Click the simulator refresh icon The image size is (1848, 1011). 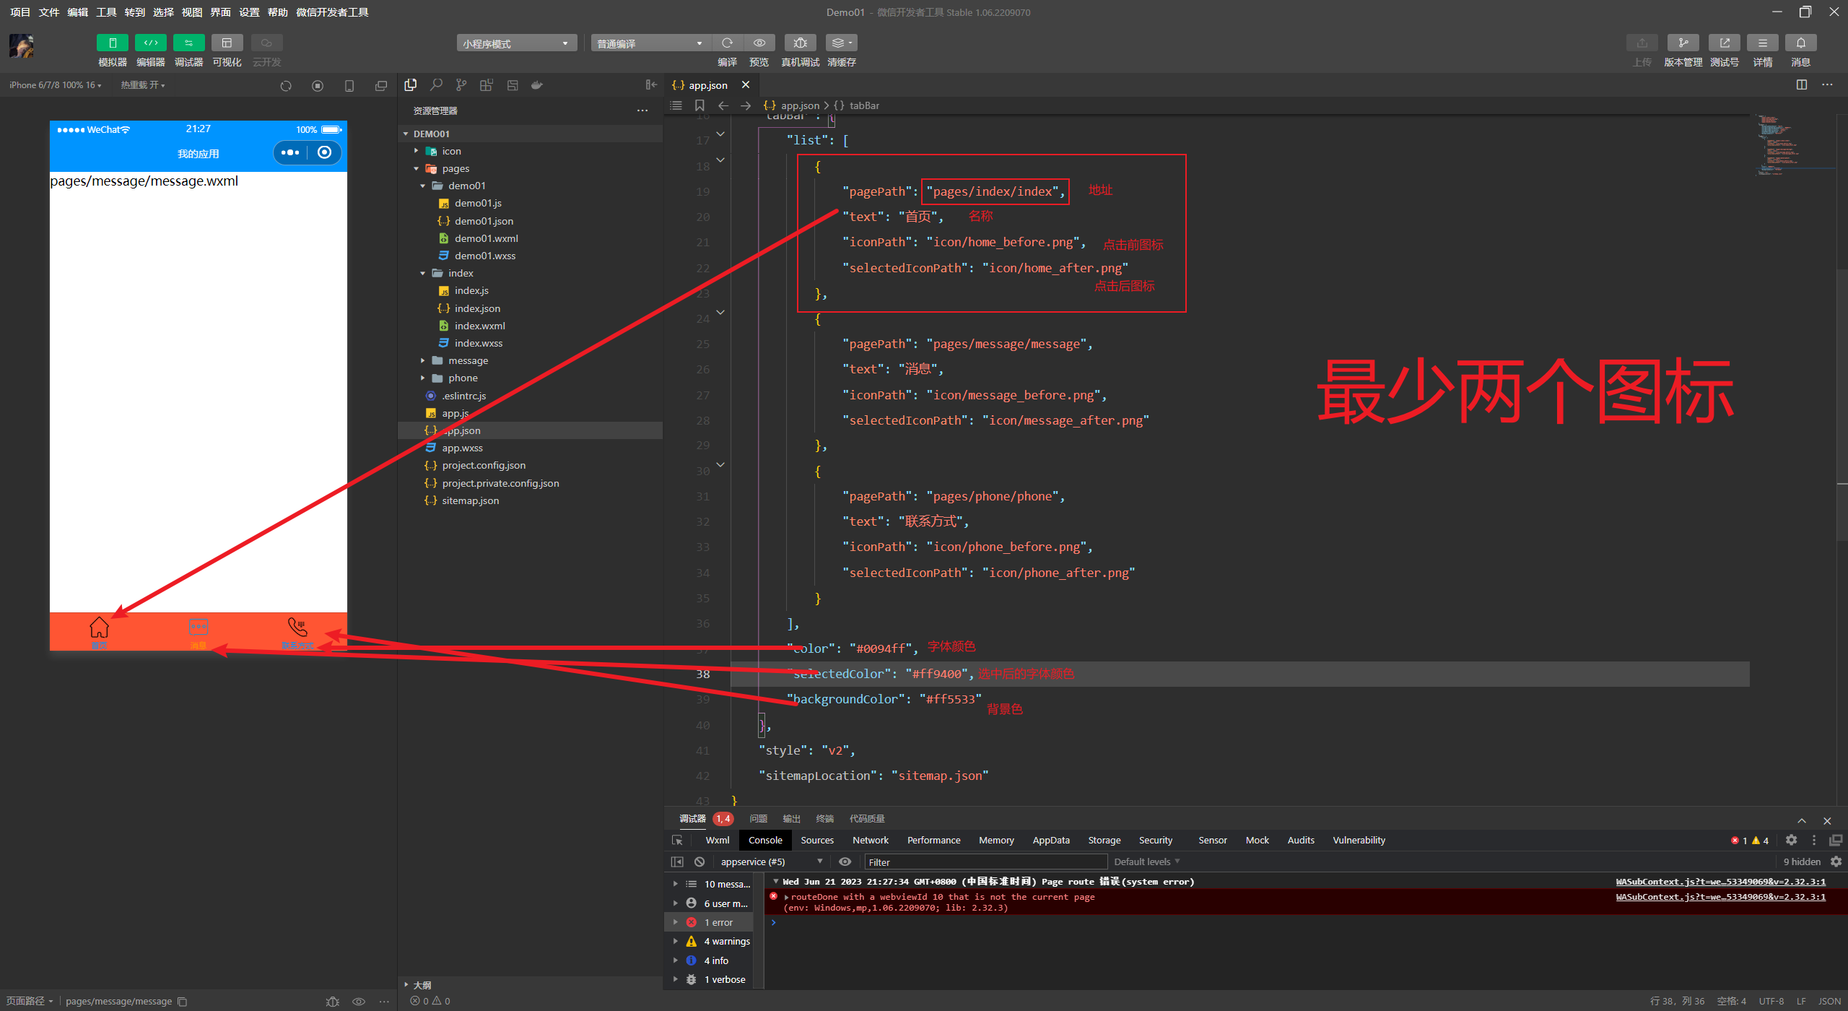click(x=286, y=86)
